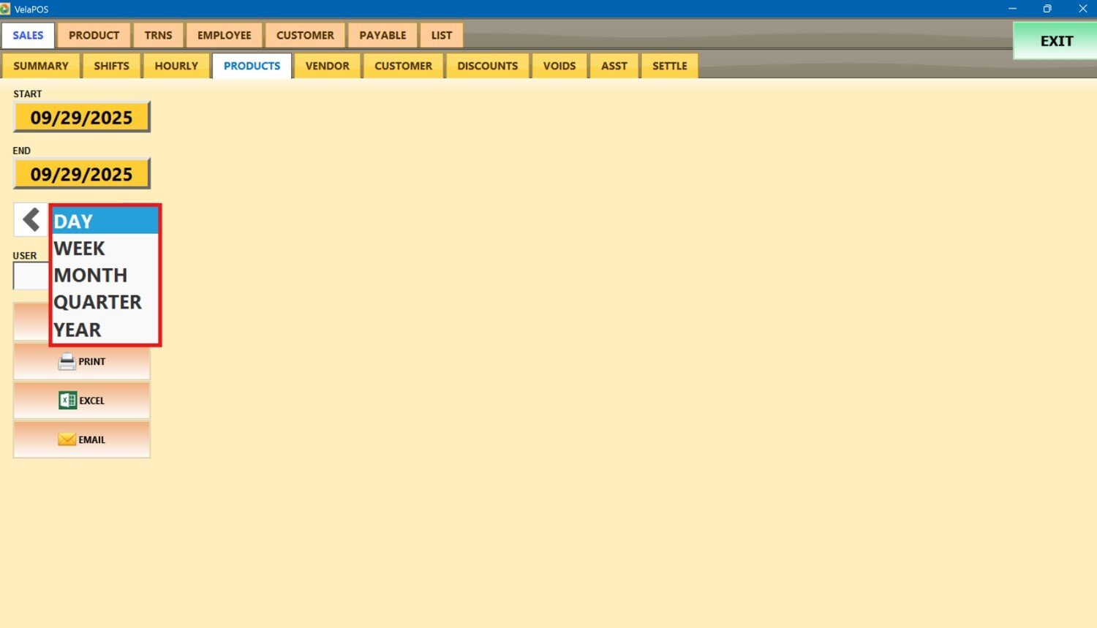Click the Excel export icon
The width and height of the screenshot is (1097, 628).
(67, 401)
